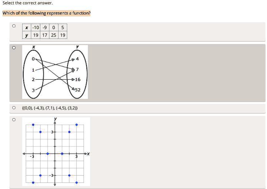The height and width of the screenshot is (189, 267).
Task: Click the table cell containing -10
Action: (x=36, y=28)
